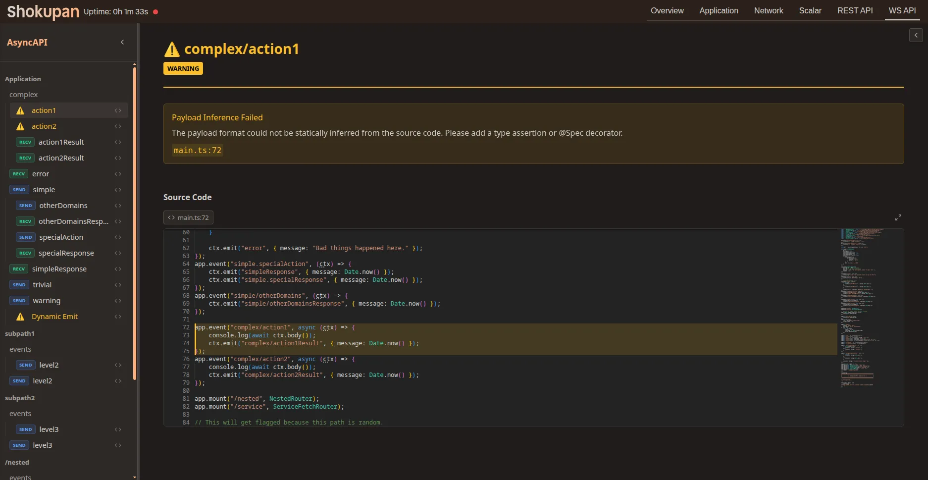Click the SEND badge on the trivial channel

coord(18,284)
